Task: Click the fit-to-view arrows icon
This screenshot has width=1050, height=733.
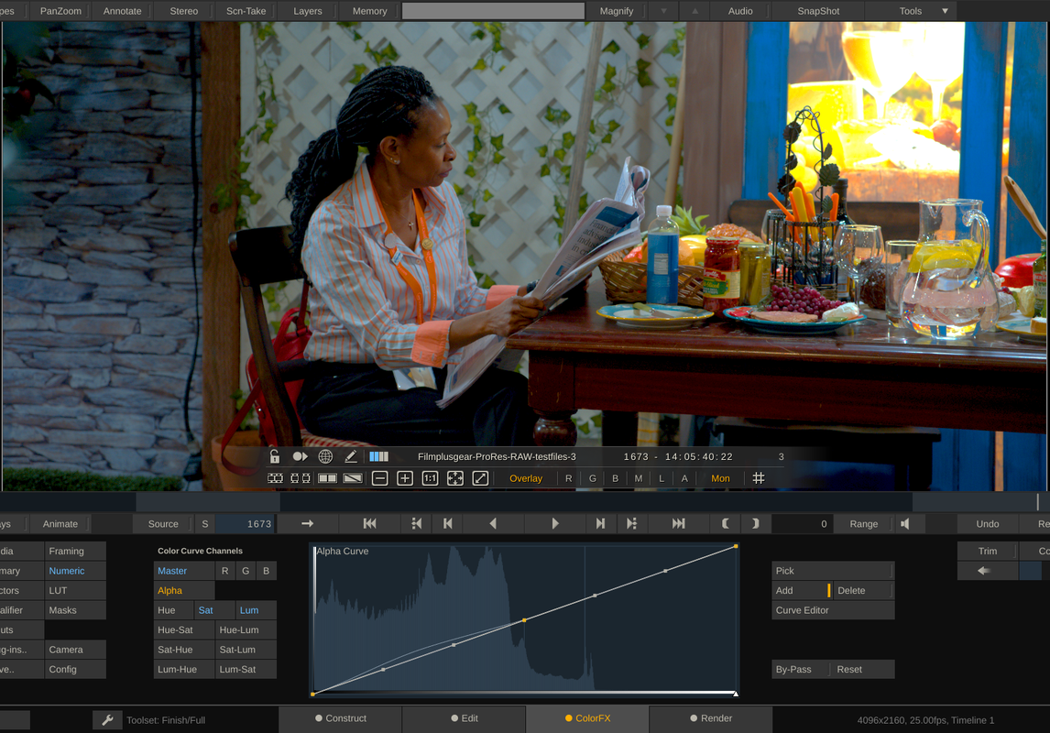Action: (x=455, y=478)
